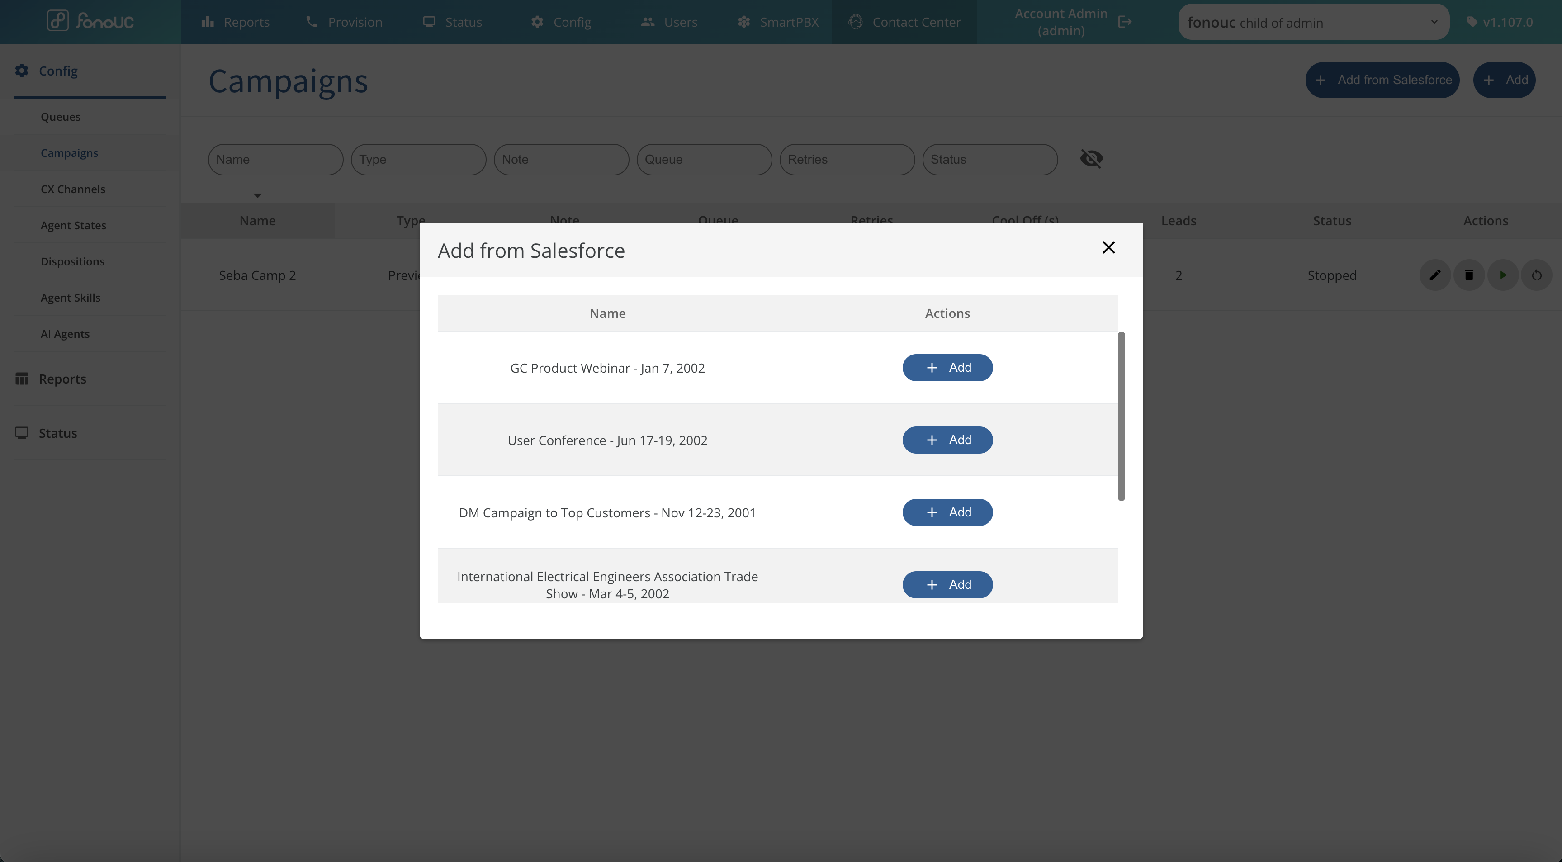Open the Status top navigation menu

tap(452, 22)
